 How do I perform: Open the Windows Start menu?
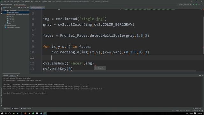coord(2,113)
